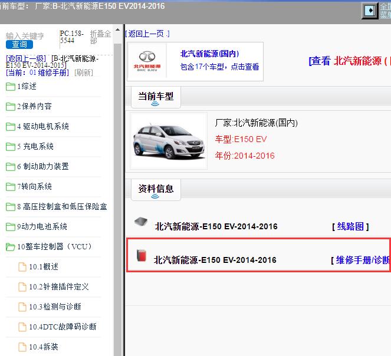Screen dimensions: 391x356
Task: Click 包含17个车型，点击查看 link
Action: [219, 67]
